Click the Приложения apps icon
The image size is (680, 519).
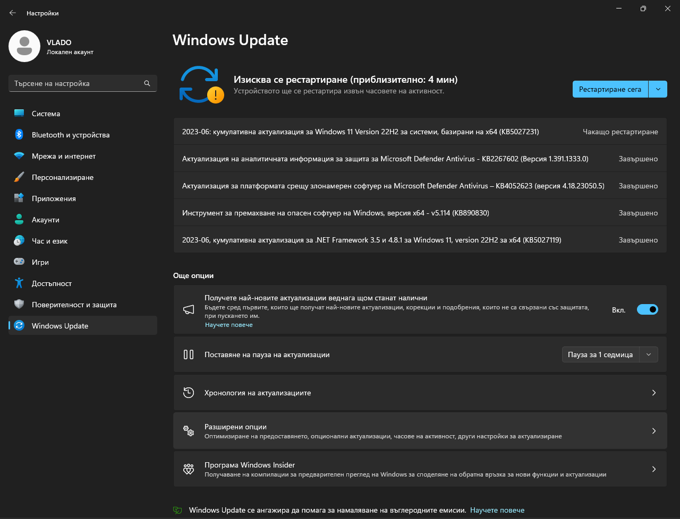pyautogui.click(x=19, y=198)
